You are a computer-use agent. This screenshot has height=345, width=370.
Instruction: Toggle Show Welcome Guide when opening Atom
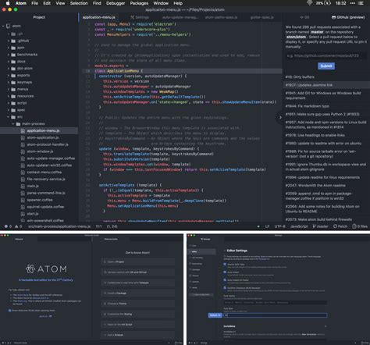[10, 311]
